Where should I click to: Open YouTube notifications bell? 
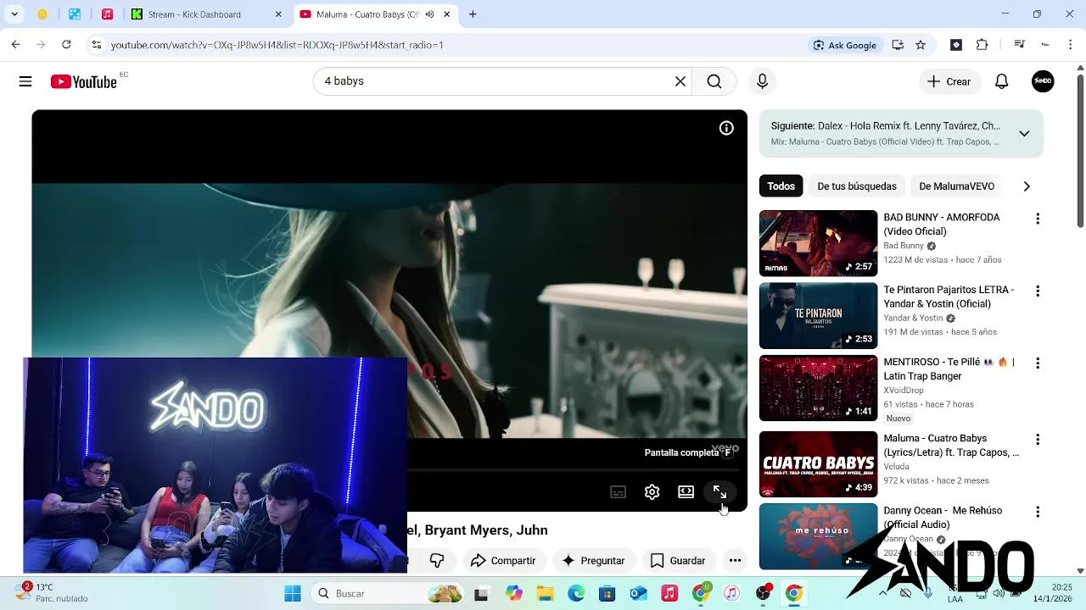1001,81
